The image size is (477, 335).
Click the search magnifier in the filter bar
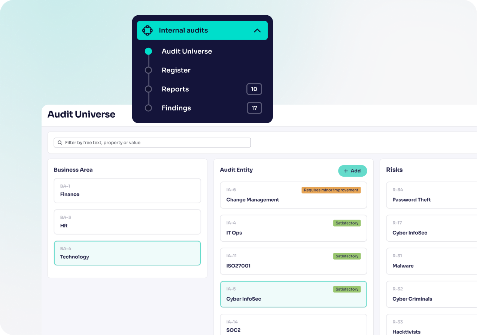(60, 142)
